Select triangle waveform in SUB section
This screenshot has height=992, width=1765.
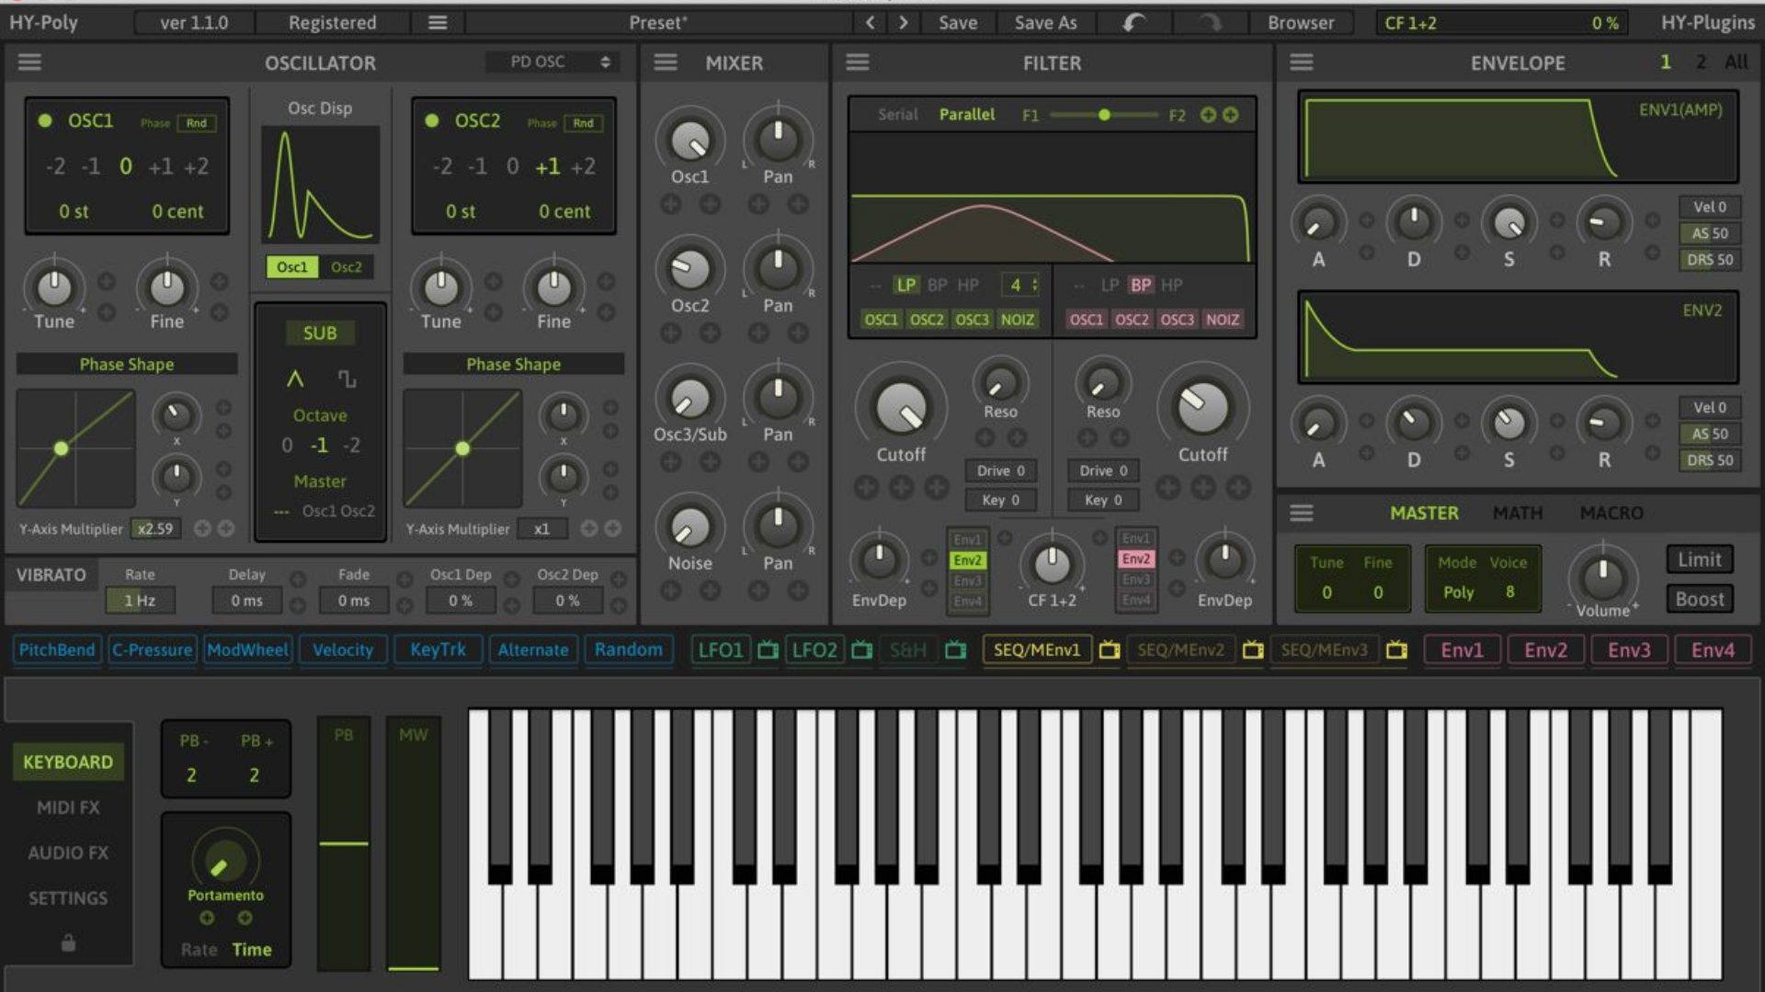[x=295, y=378]
